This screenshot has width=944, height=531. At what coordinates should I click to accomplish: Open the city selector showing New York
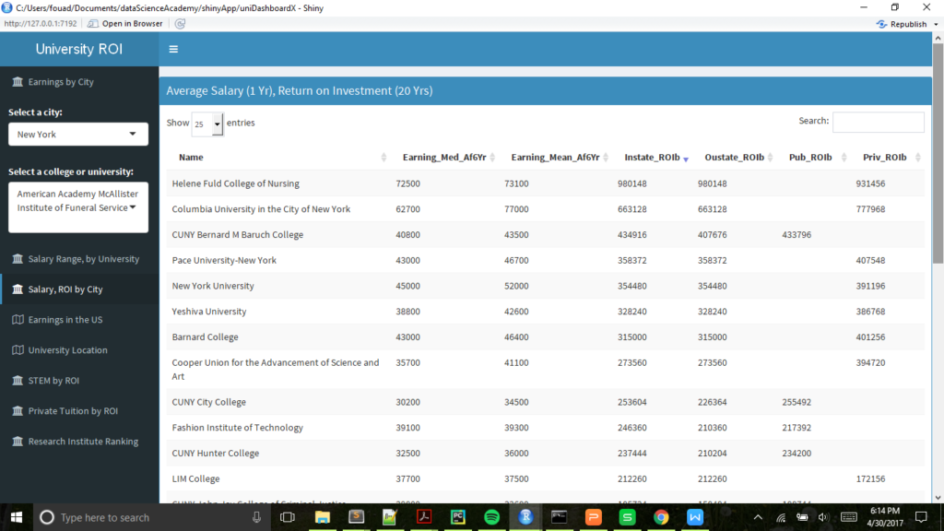click(77, 134)
